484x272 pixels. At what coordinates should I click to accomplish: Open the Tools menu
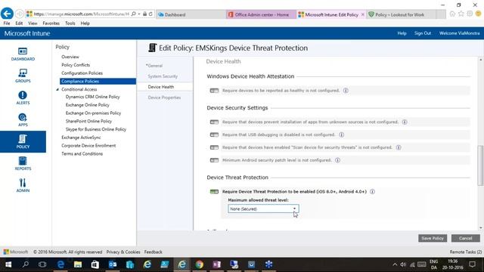[x=70, y=23]
